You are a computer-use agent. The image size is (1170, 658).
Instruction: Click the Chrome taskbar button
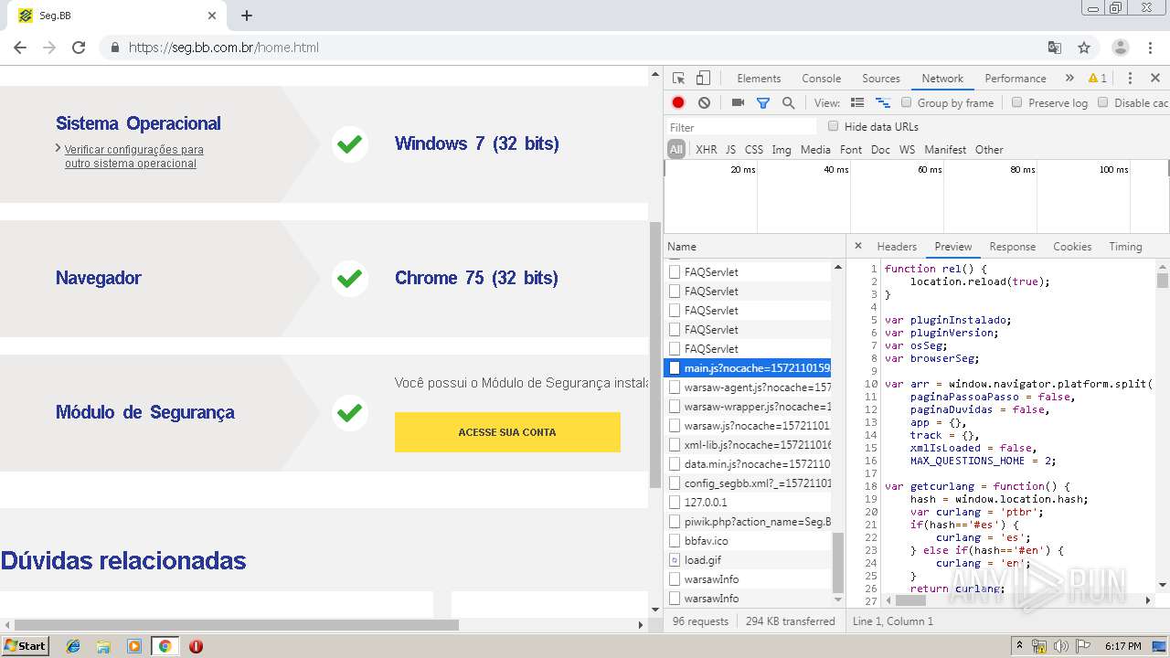click(165, 646)
